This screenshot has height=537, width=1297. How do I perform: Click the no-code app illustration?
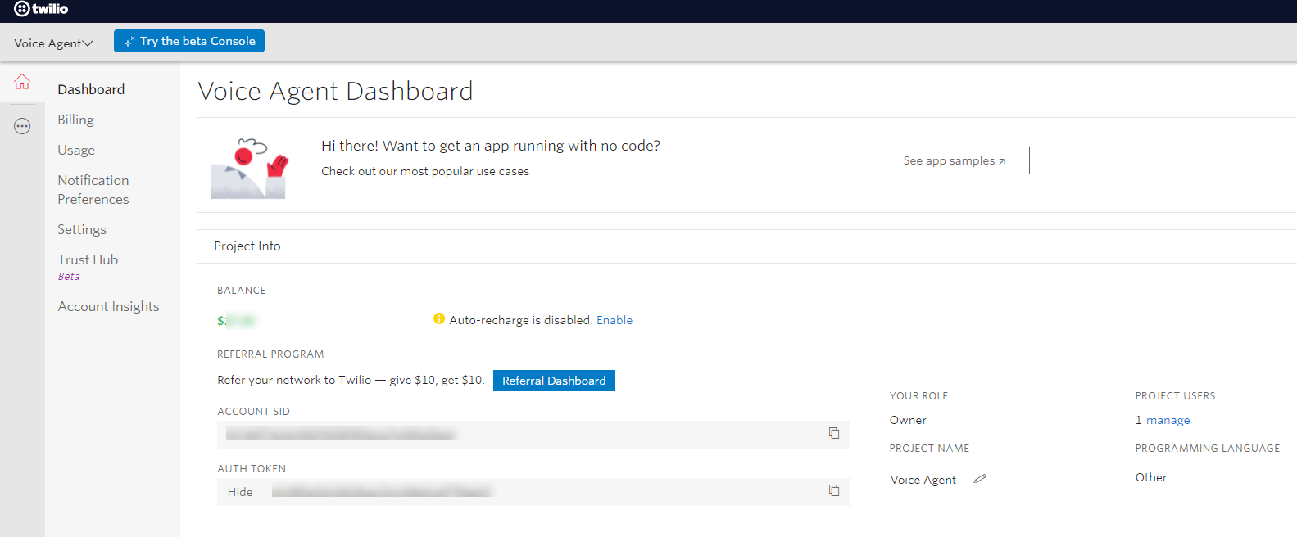[250, 168]
